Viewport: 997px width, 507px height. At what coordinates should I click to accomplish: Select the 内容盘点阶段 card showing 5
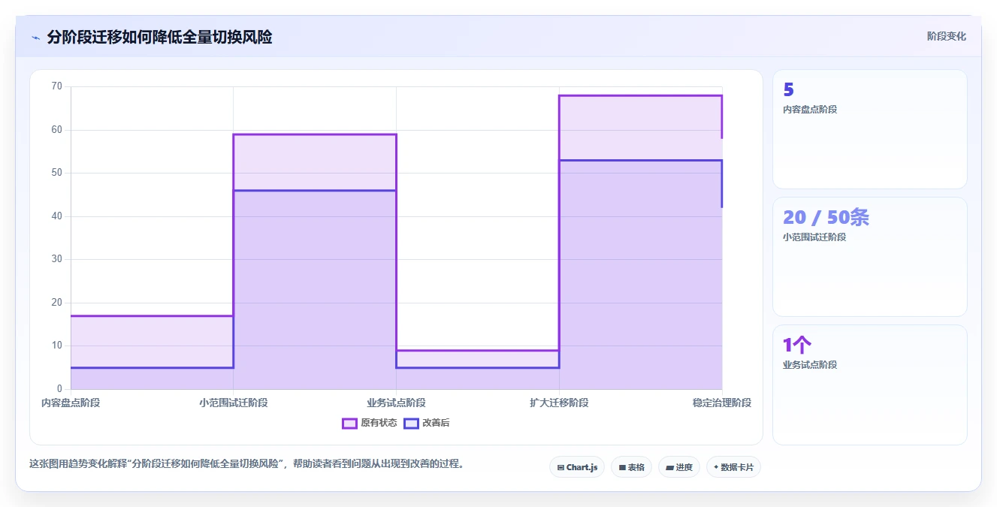869,129
